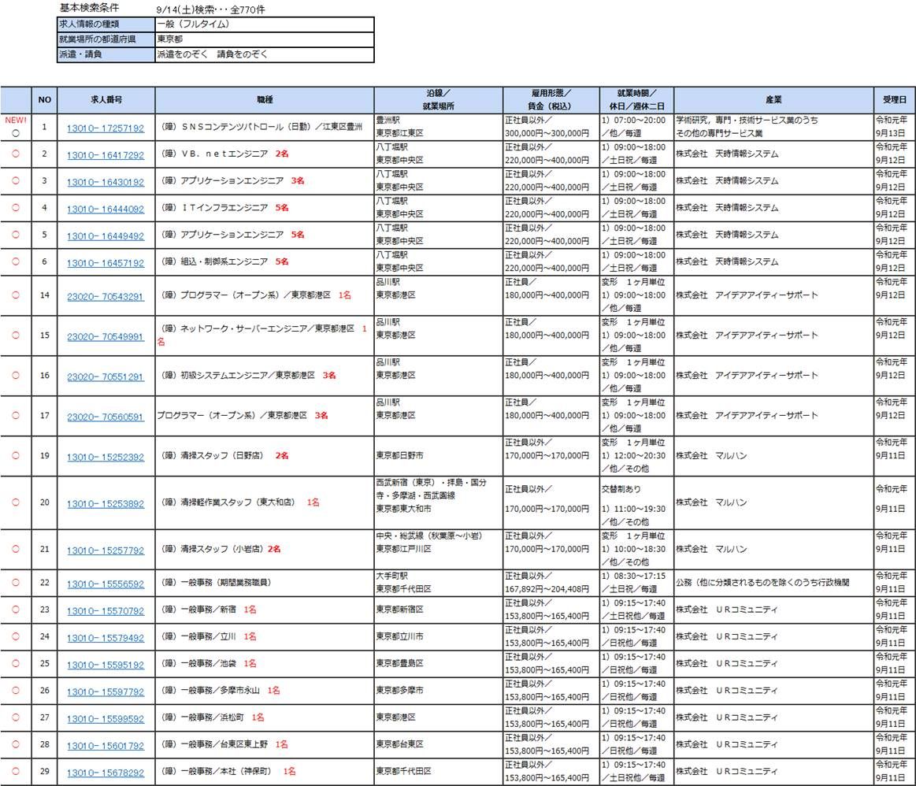Image resolution: width=916 pixels, height=786 pixels.
Task: Click the 沿線／就業場所 column header
Action: click(438, 100)
